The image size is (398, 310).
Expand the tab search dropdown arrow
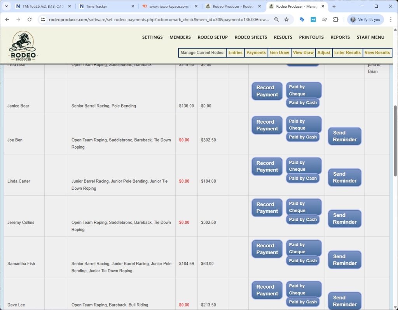6,6
